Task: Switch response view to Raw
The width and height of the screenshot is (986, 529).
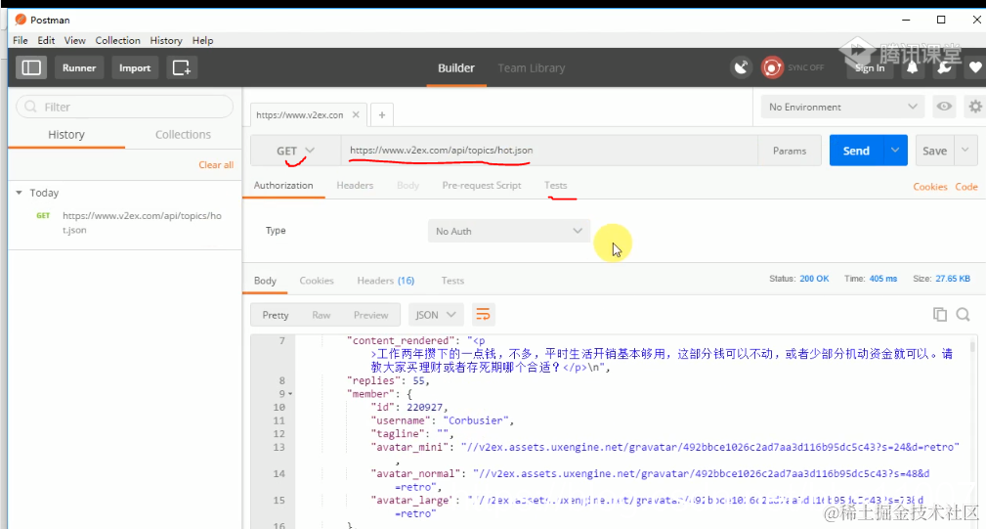Action: [x=321, y=315]
